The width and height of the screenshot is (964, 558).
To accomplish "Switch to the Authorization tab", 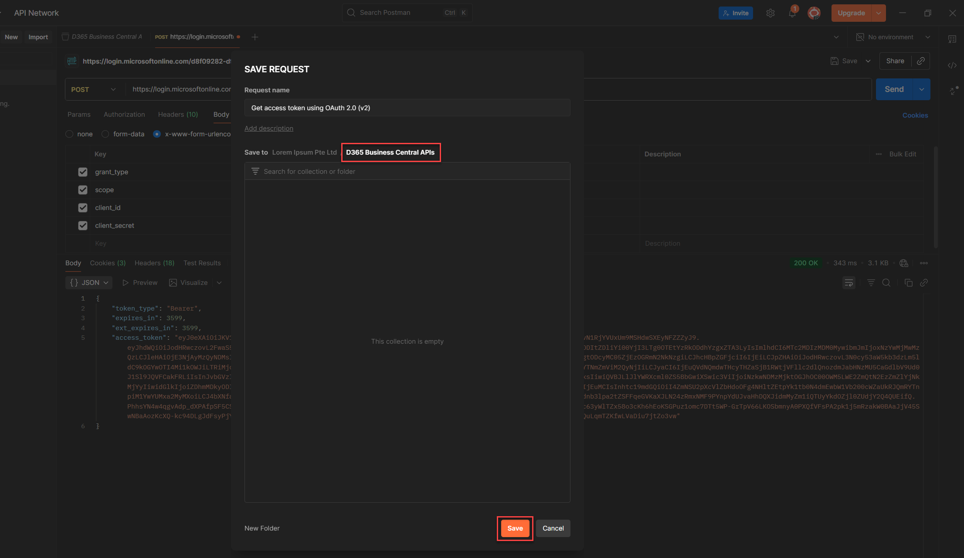I will [124, 115].
